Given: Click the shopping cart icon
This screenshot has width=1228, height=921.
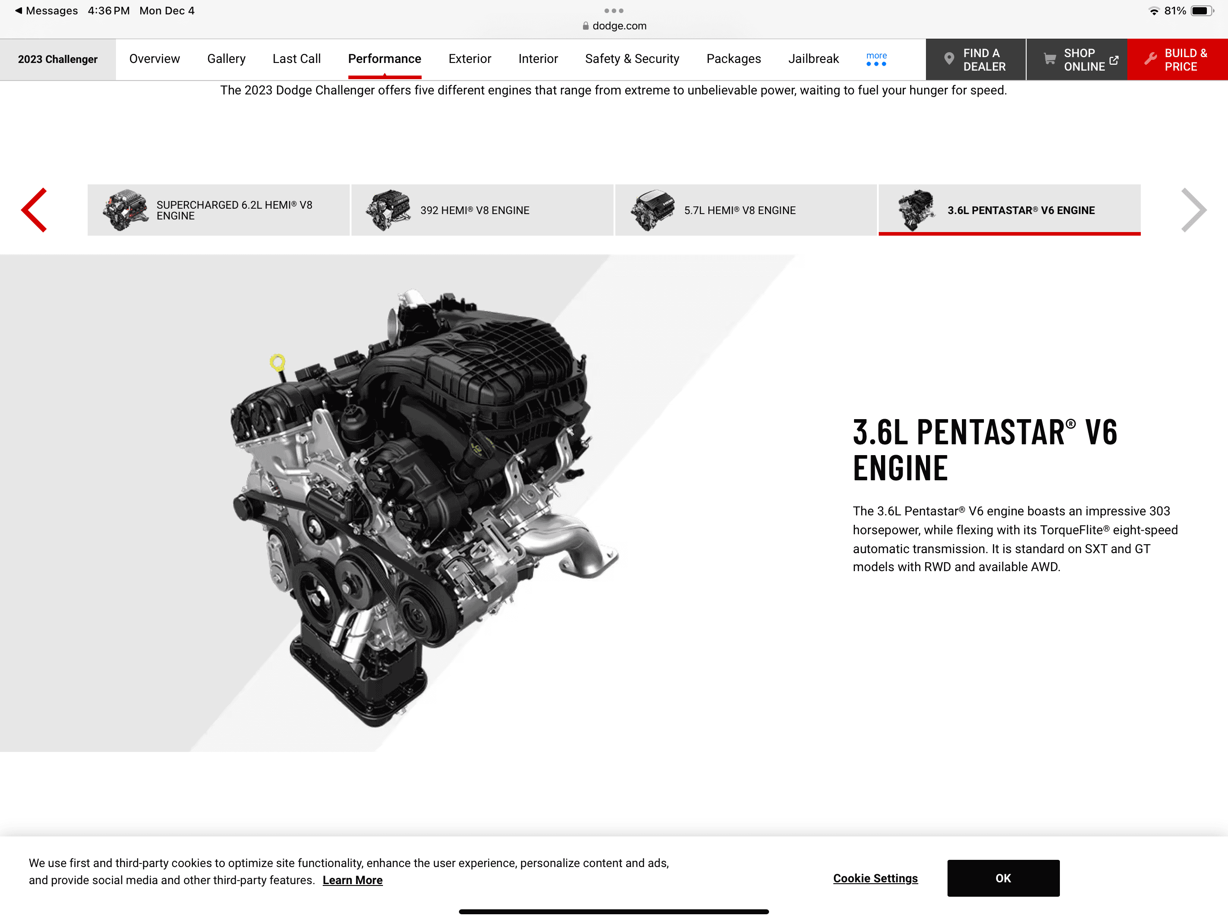Looking at the screenshot, I should [1049, 58].
